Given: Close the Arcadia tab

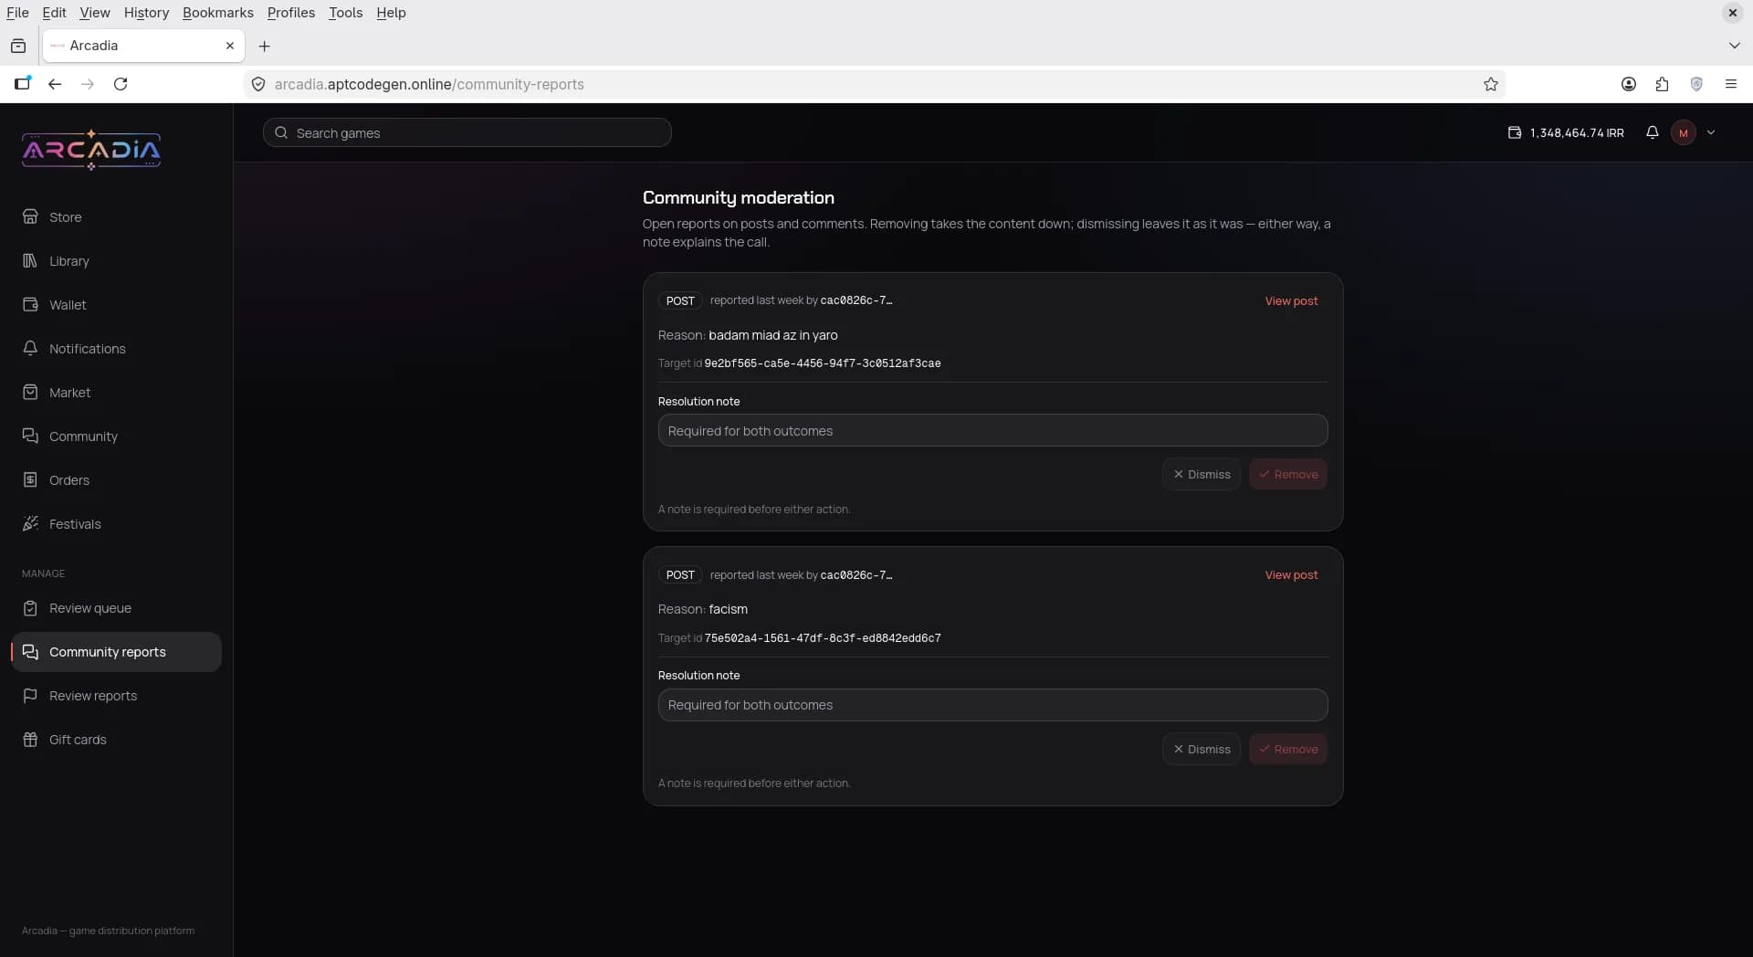Looking at the screenshot, I should [230, 46].
